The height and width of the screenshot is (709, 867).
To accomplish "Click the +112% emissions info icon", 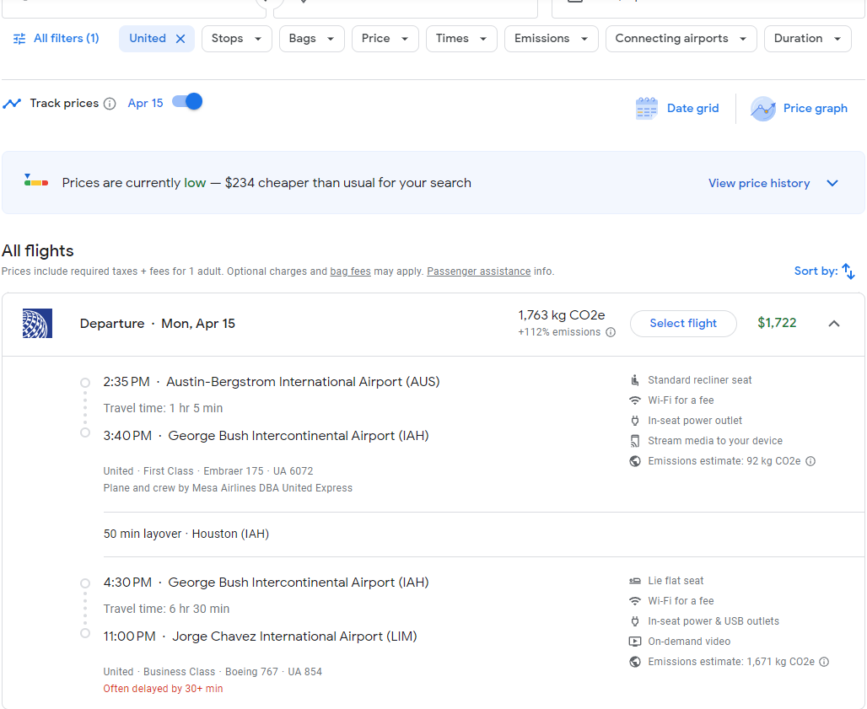I will pos(611,332).
